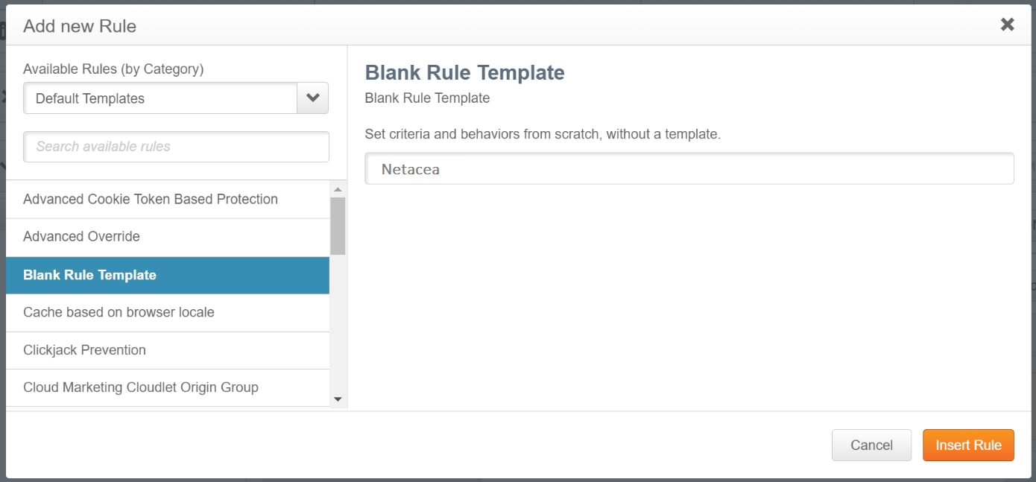Close the Add new Rule dialog
The height and width of the screenshot is (482, 1036).
(1007, 25)
